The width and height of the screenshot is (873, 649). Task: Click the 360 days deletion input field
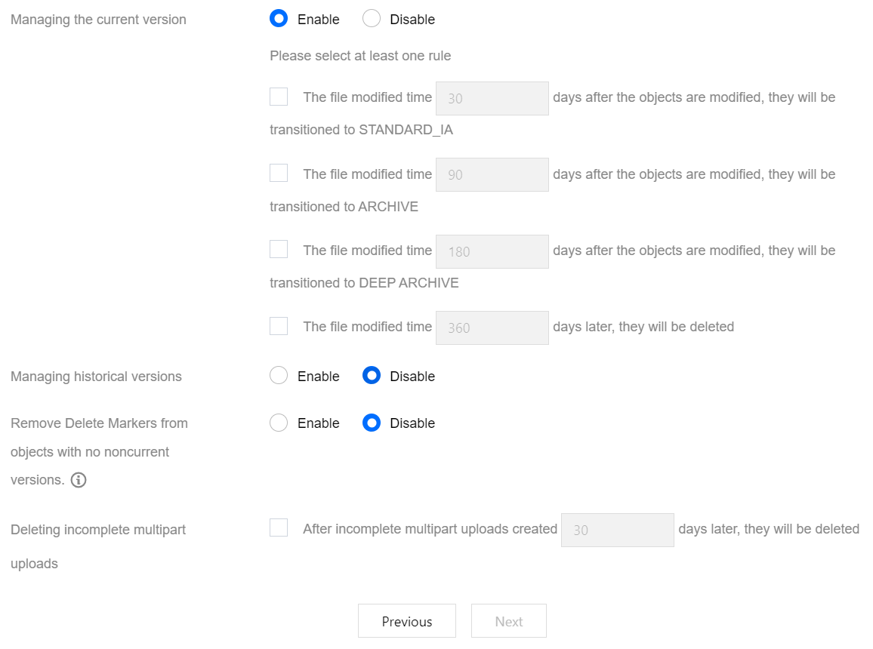tap(492, 328)
